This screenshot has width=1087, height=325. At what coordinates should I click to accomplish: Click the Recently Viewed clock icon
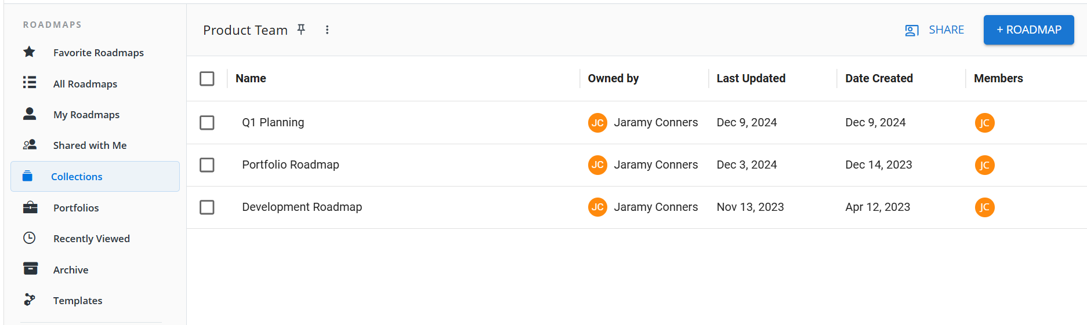point(30,238)
